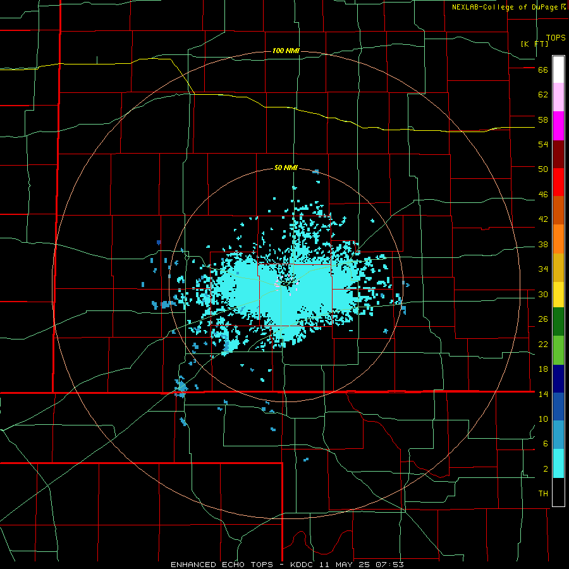569x569 pixels.
Task: Click the cyan legend swatch
Action: 558,463
